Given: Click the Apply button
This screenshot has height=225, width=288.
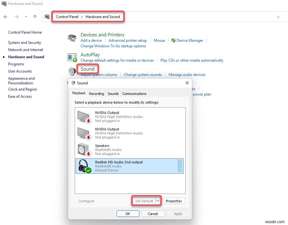Looking at the screenshot, I should pyautogui.click(x=178, y=214).
